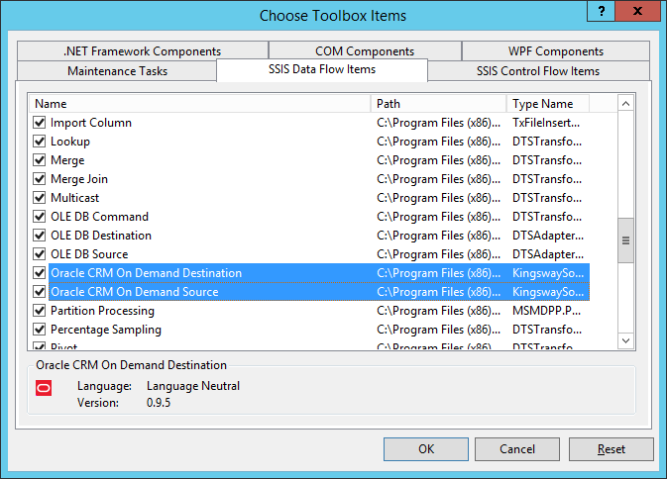Open the .NET Framework Components tab

(143, 50)
